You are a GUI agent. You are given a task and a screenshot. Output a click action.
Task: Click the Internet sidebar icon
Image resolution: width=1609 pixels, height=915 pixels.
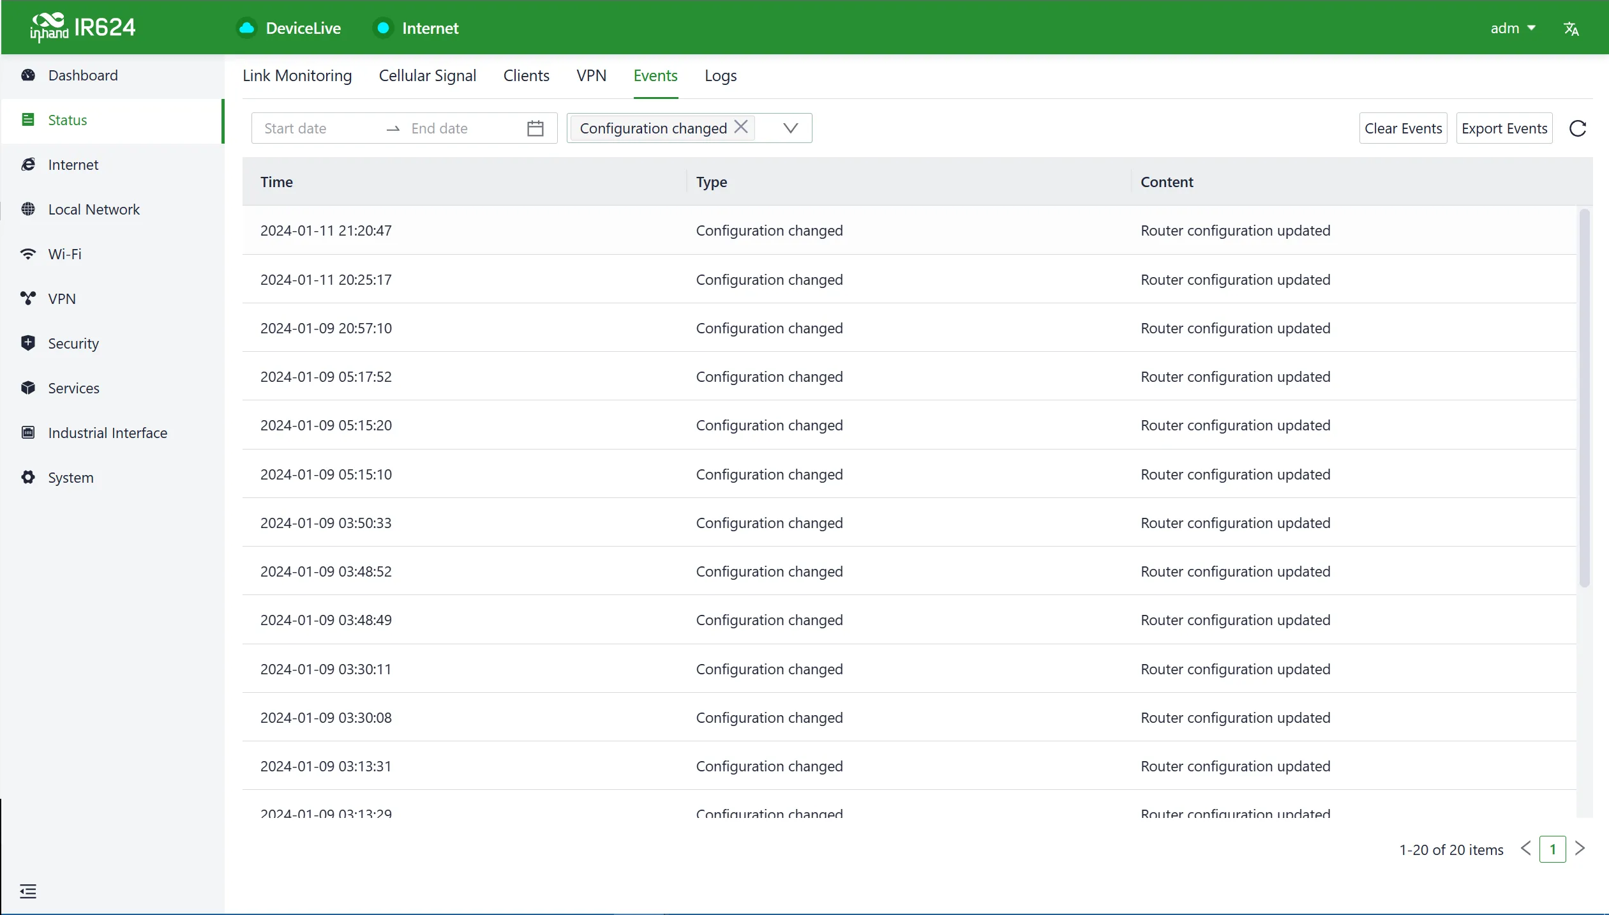[x=28, y=165]
